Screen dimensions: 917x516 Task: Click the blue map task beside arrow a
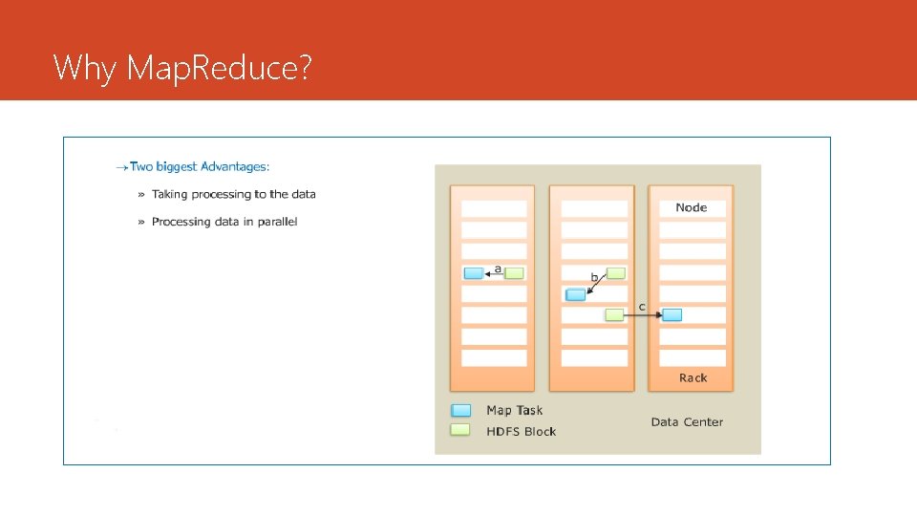[473, 273]
